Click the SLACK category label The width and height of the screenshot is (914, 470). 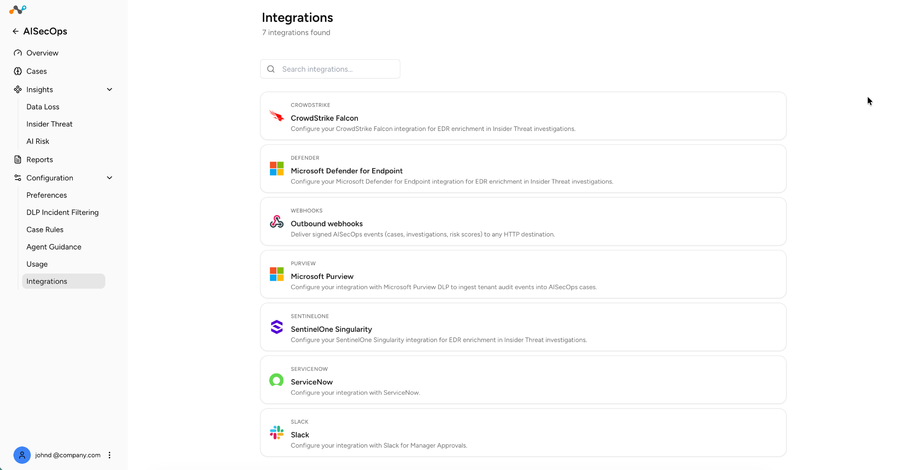(x=300, y=422)
